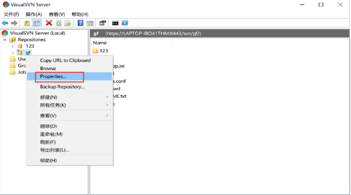
Task: Click the Up One Level folder icon
Action: pos(27,23)
